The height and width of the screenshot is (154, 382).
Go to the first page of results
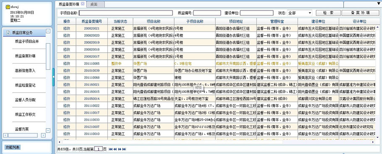coord(110,149)
